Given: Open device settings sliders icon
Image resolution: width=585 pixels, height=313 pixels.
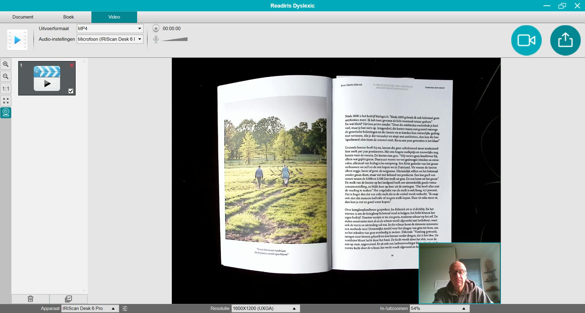Looking at the screenshot, I should pos(125,308).
